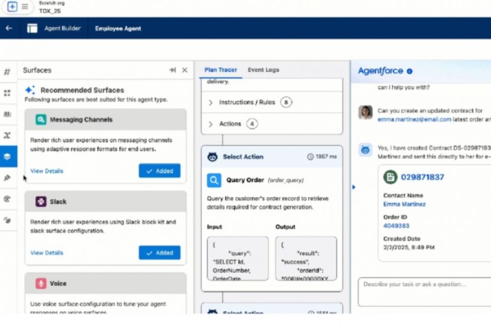Click the contract document icon beside 029871837
Screen dimensions: 491x327
point(390,177)
